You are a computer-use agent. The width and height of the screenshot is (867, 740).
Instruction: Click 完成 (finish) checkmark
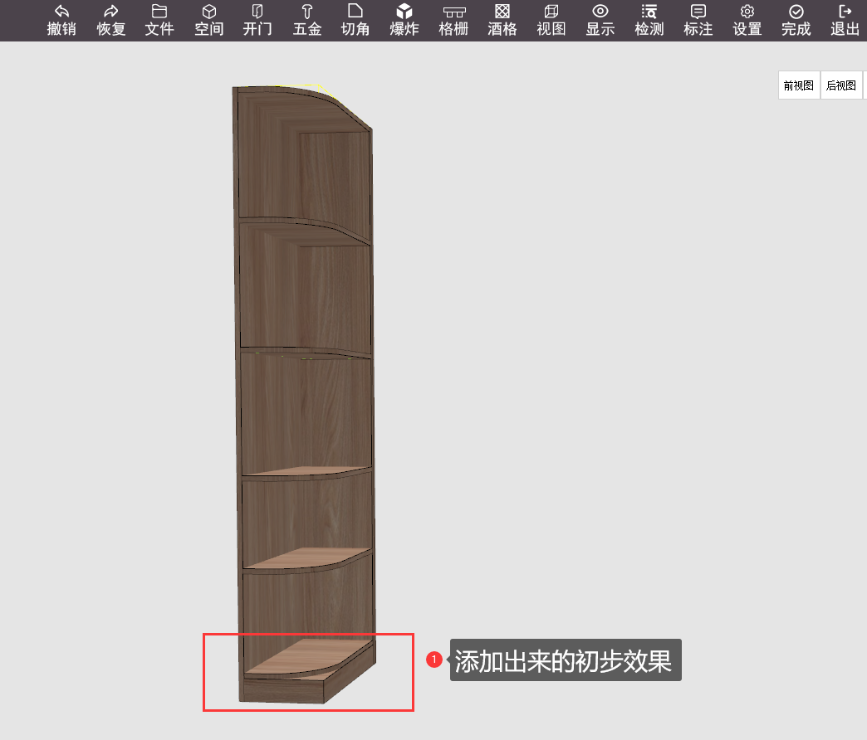coord(796,21)
